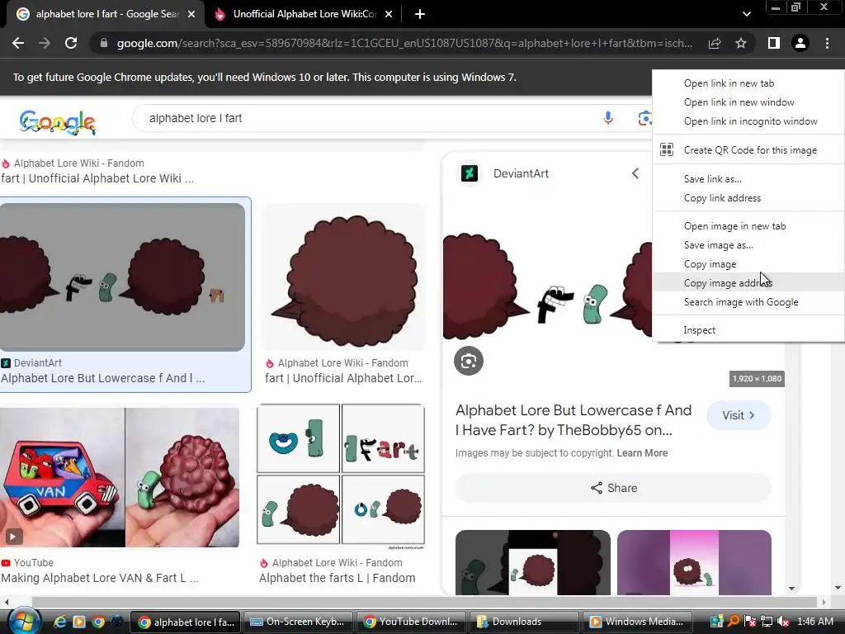Go to previous image with the chevron

635,173
